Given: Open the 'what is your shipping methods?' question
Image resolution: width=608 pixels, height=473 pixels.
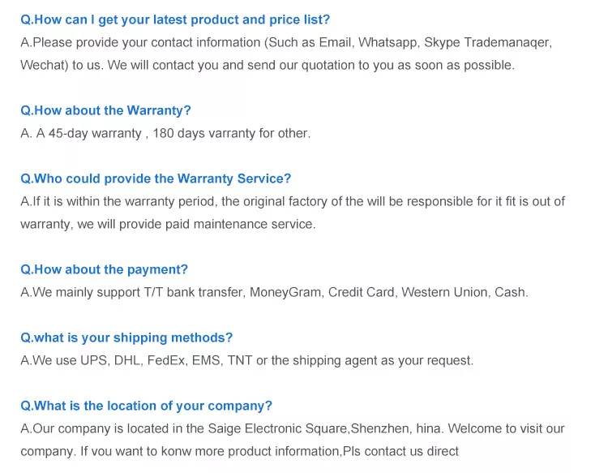Looking at the screenshot, I should click(126, 338).
